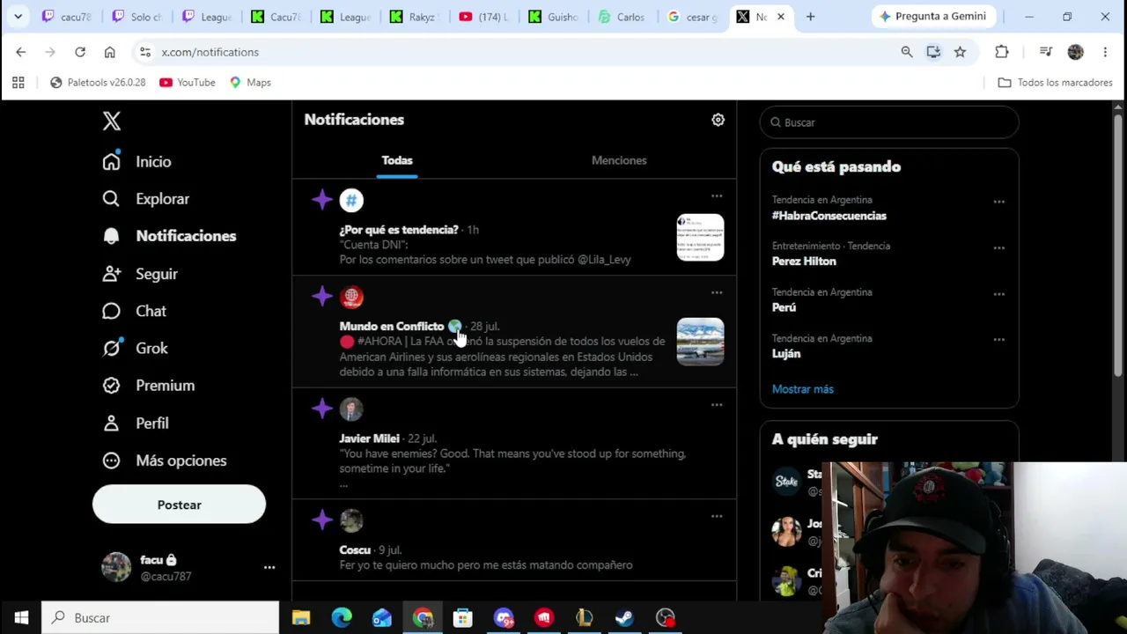
Task: Reload the page in Chrome
Action: coord(80,52)
